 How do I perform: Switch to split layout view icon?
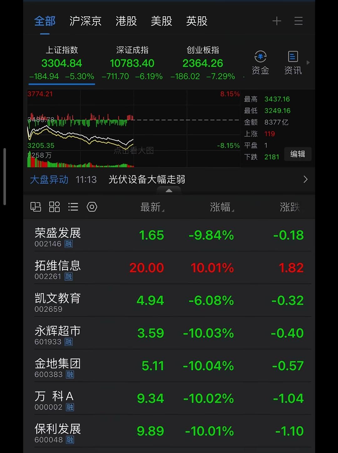coord(36,207)
